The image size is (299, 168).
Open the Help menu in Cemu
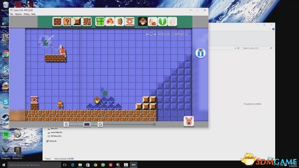pyautogui.click(x=33, y=14)
